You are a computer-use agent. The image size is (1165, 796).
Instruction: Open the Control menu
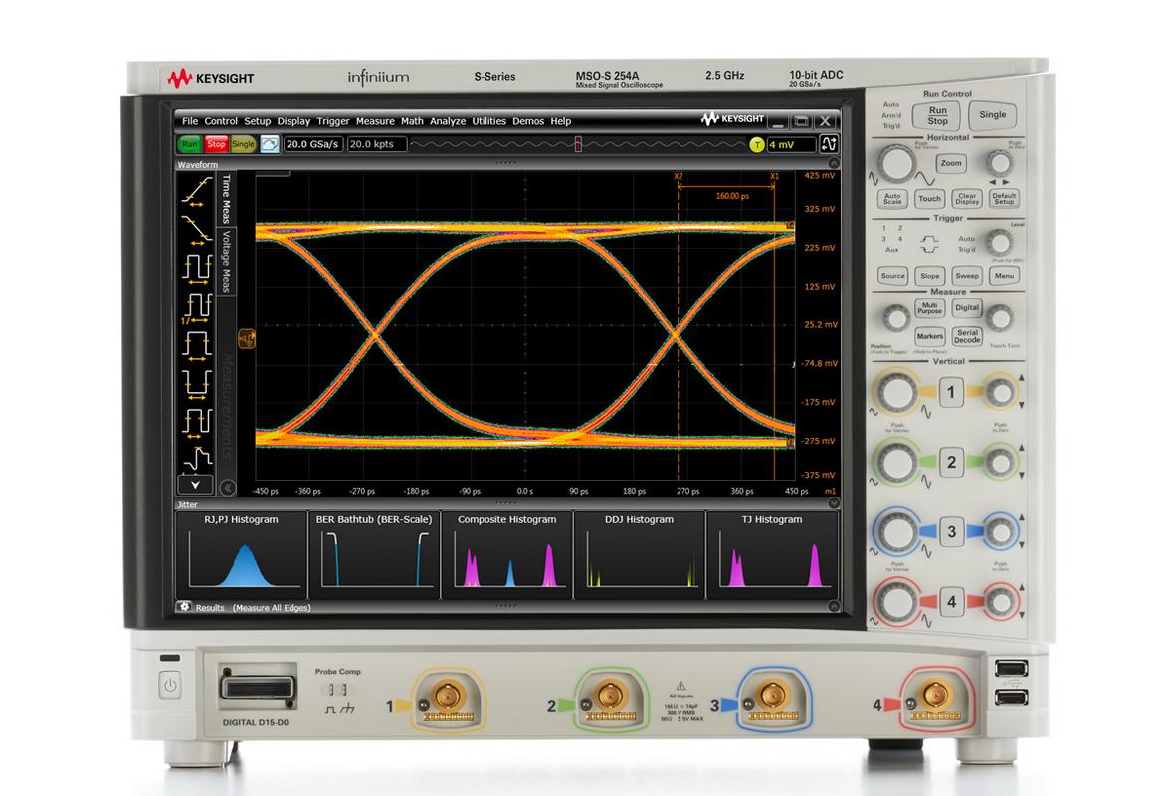point(221,121)
